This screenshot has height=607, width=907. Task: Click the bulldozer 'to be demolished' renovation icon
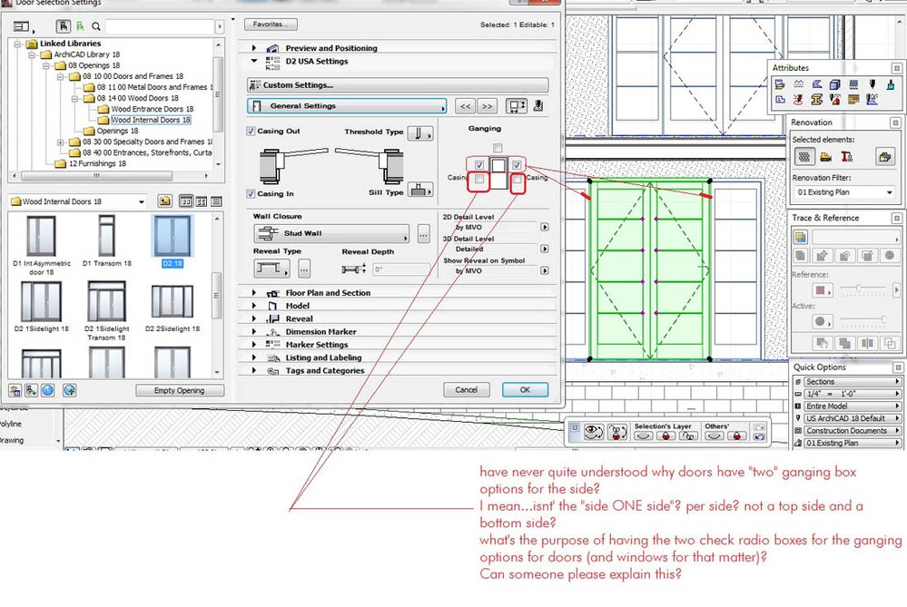pyautogui.click(x=825, y=157)
